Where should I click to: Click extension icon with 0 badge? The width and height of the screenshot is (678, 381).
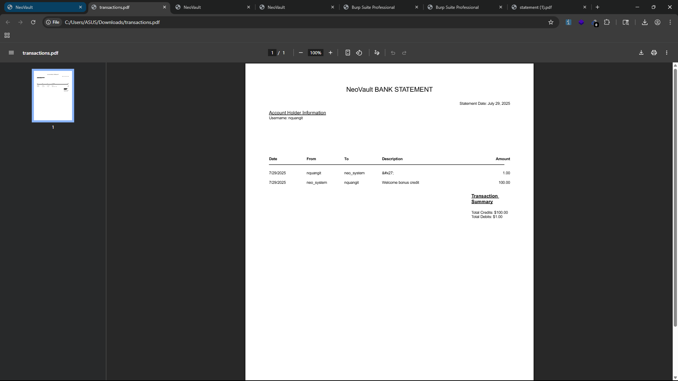[x=595, y=23]
